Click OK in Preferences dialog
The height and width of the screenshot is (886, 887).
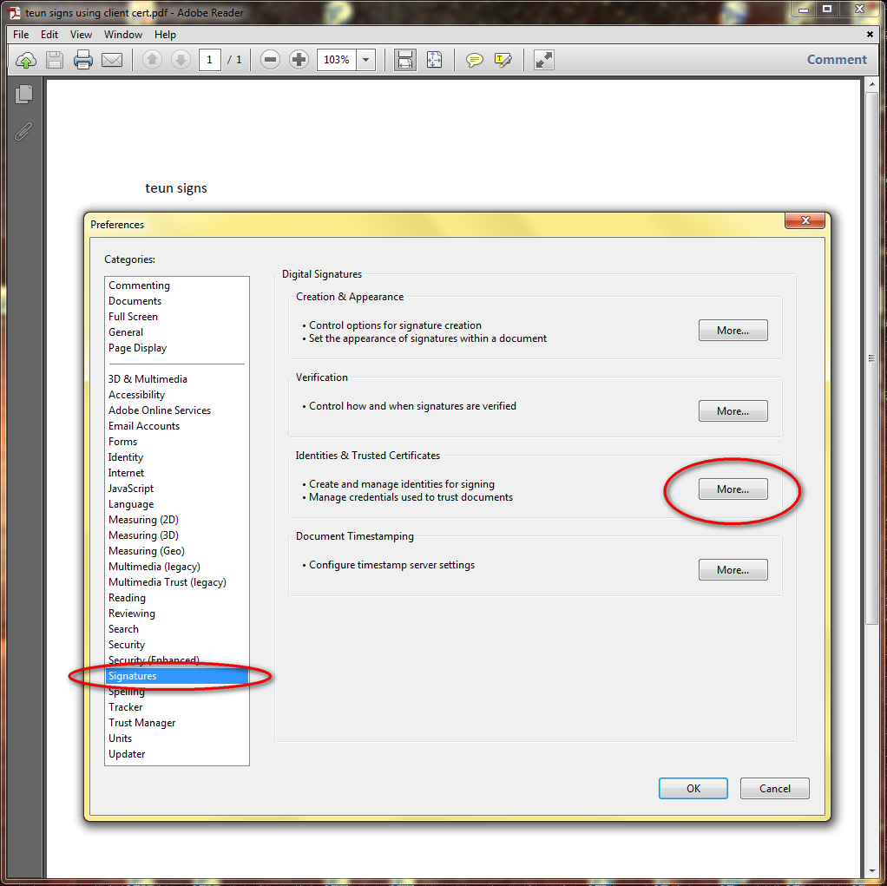point(693,788)
